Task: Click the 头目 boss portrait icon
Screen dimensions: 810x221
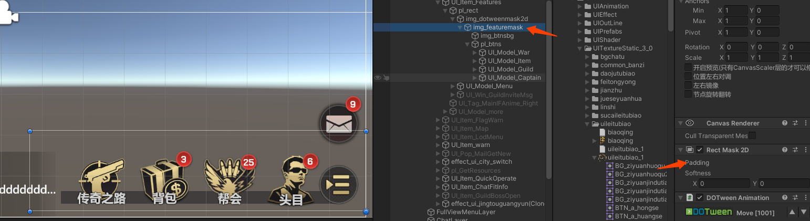Action: pyautogui.click(x=290, y=178)
